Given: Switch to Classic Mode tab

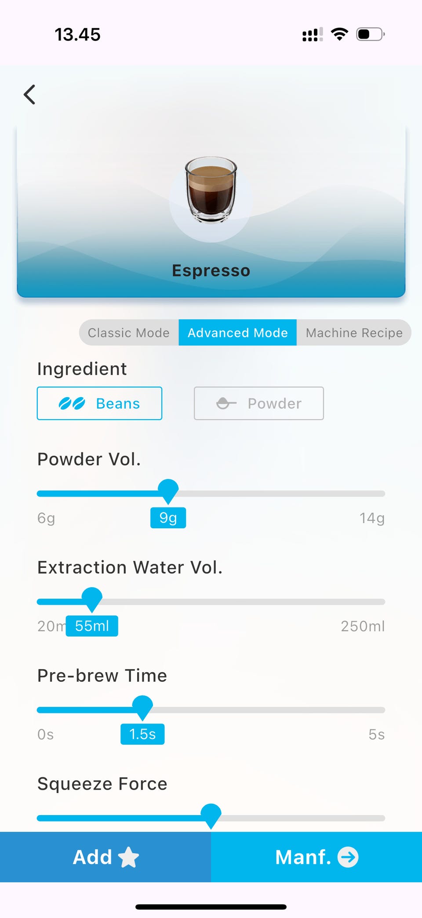Looking at the screenshot, I should tap(128, 333).
